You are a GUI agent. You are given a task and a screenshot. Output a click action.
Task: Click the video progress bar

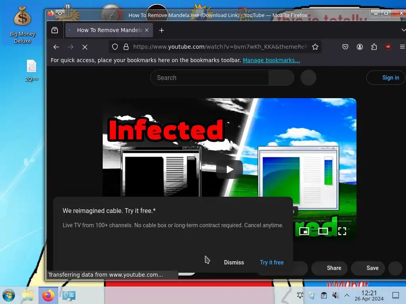pyautogui.click(x=322, y=221)
